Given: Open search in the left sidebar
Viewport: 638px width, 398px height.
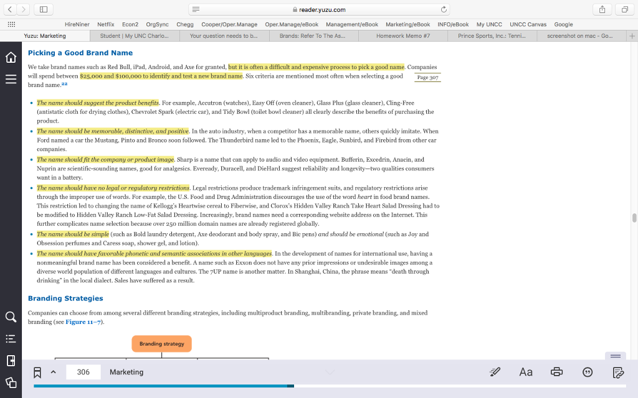Looking at the screenshot, I should (x=10, y=317).
